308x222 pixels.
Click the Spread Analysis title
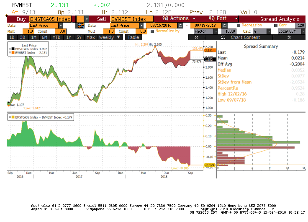tap(280, 19)
